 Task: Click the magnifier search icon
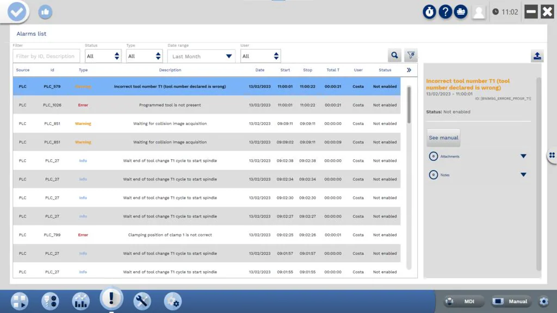[394, 55]
